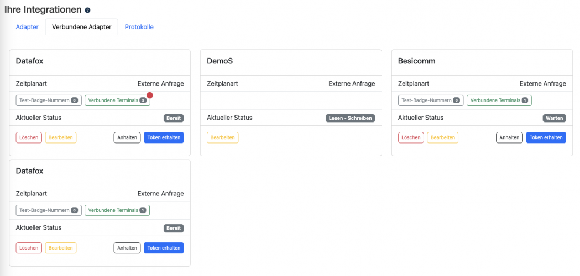Open Test-Badge-Nummern on the Besicomm card
580x276 pixels.
pos(431,100)
